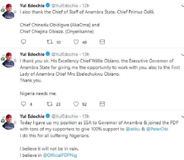Screen dimensions: 184x160
Task: Open the @YulEdochie handle on second tweet
Action: coord(65,54)
